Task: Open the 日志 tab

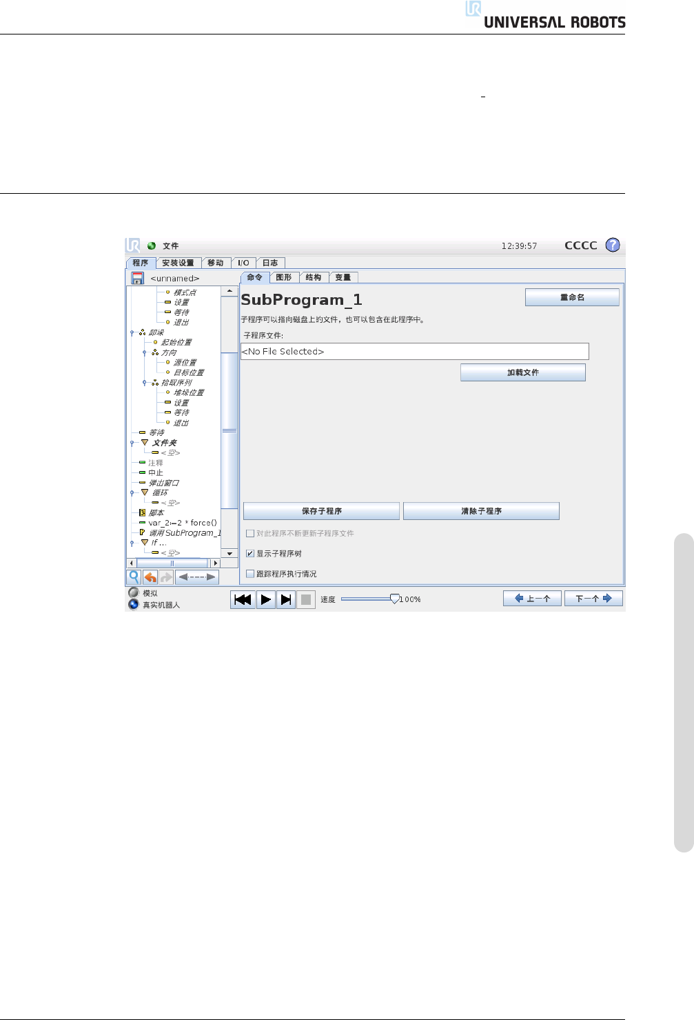Action: pos(270,263)
